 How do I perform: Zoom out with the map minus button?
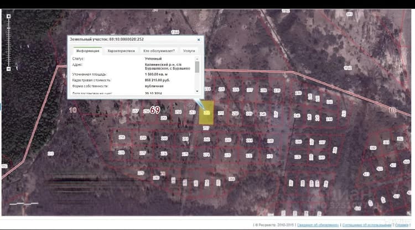8,69
